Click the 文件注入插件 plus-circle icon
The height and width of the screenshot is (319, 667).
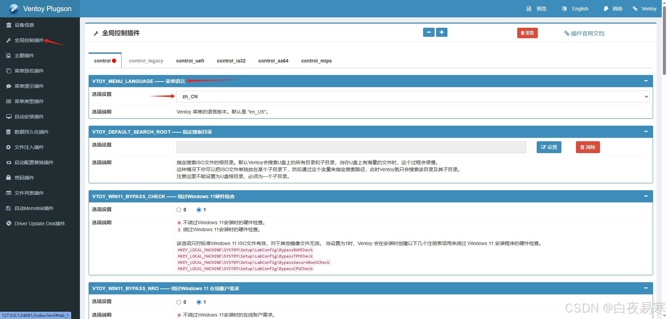pyautogui.click(x=9, y=147)
